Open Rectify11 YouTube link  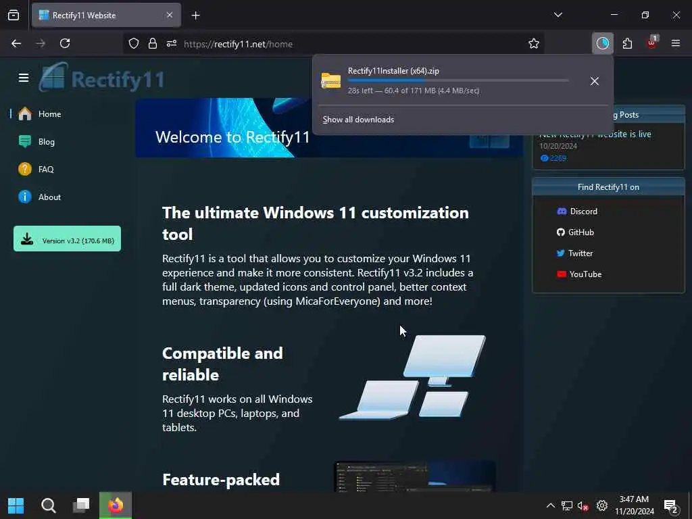pos(579,274)
